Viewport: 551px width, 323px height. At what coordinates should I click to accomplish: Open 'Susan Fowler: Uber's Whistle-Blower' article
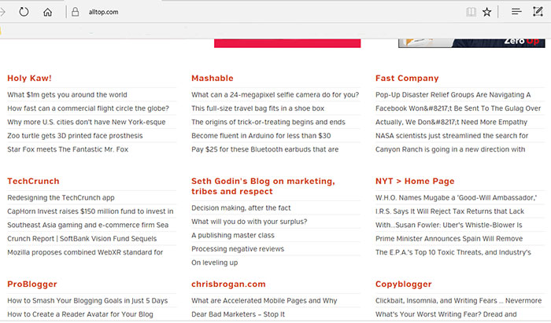point(449,225)
